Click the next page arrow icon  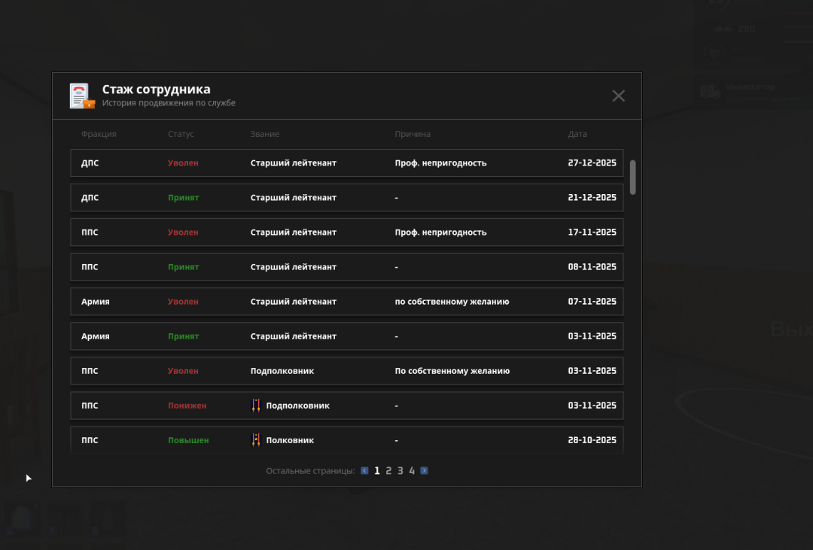coord(424,471)
